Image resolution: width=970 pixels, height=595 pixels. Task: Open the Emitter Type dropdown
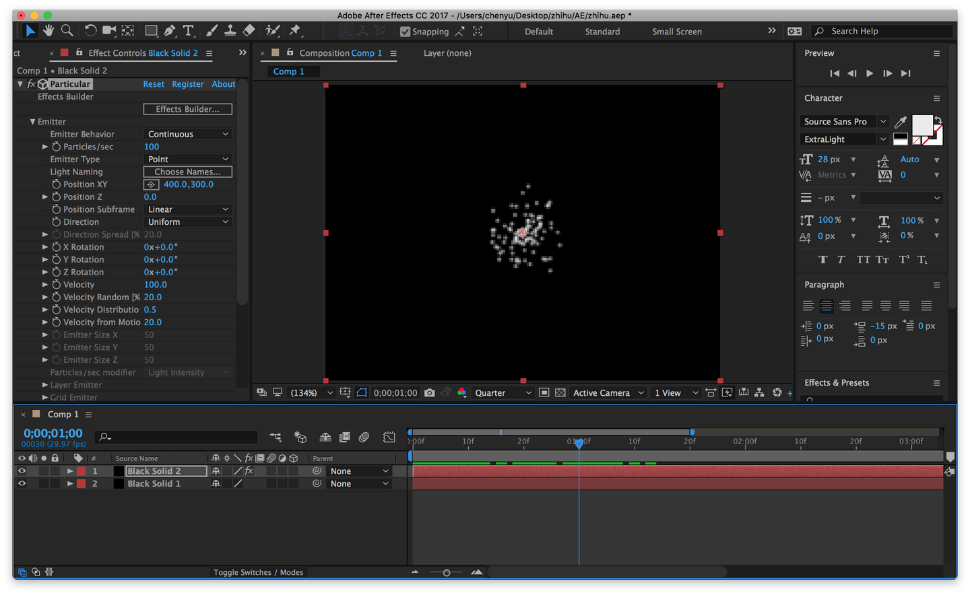pyautogui.click(x=188, y=160)
